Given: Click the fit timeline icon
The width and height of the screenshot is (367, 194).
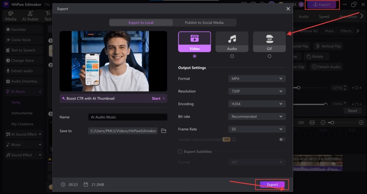Looking at the screenshot, I should coord(312,123).
